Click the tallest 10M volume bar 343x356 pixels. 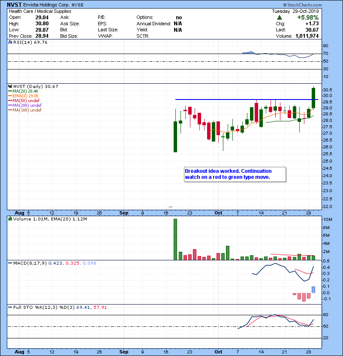(x=175, y=239)
